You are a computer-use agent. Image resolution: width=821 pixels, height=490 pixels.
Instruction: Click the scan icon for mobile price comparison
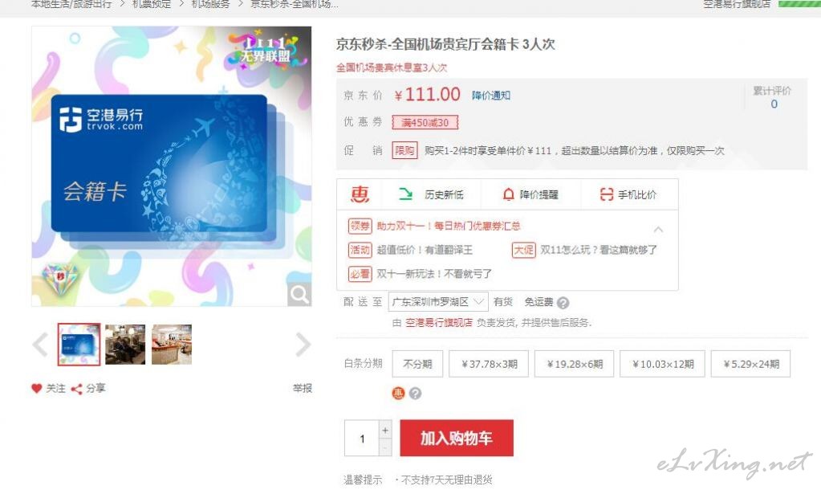coord(607,194)
